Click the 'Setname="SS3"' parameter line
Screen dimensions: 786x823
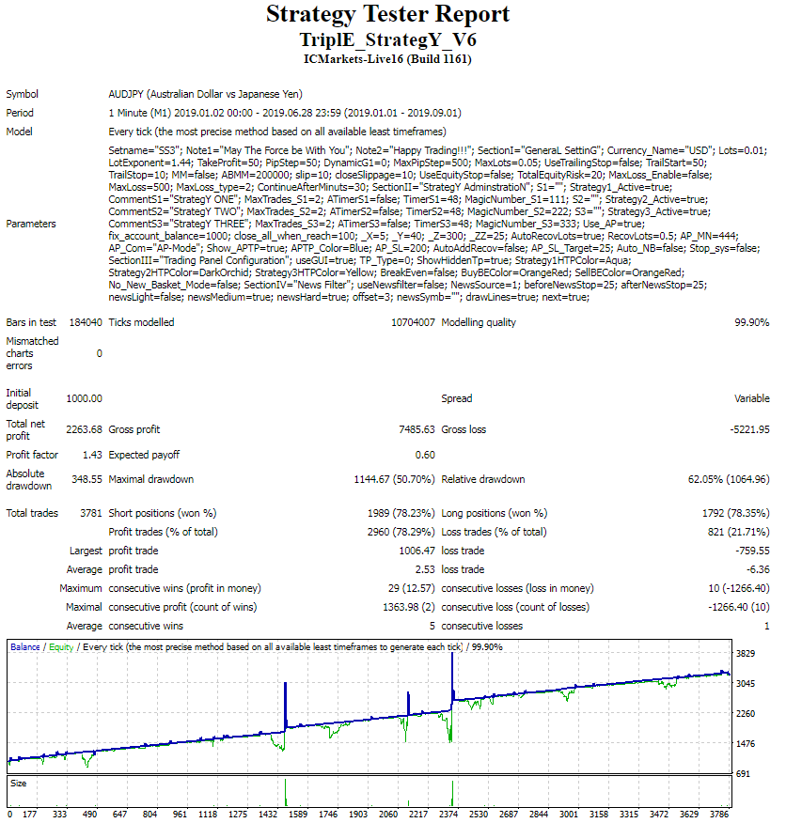click(x=438, y=150)
